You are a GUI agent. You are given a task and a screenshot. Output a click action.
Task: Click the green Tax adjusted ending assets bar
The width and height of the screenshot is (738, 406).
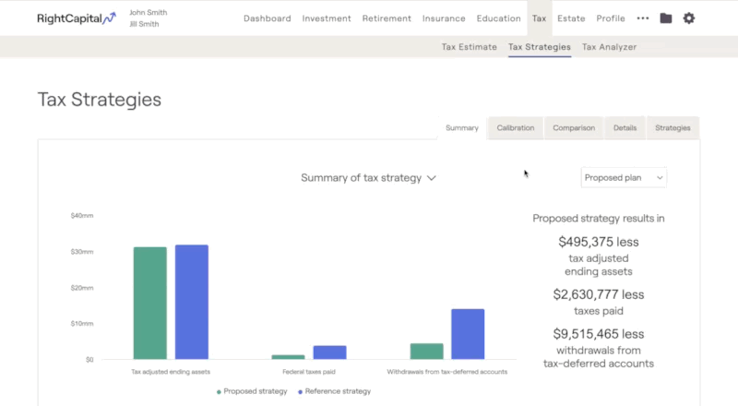[150, 303]
